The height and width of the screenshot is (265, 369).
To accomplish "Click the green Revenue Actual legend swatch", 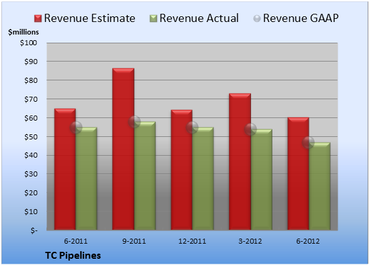I will coord(153,19).
